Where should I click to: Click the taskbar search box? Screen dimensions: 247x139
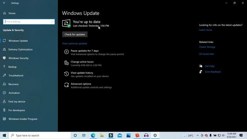[x=40, y=136]
